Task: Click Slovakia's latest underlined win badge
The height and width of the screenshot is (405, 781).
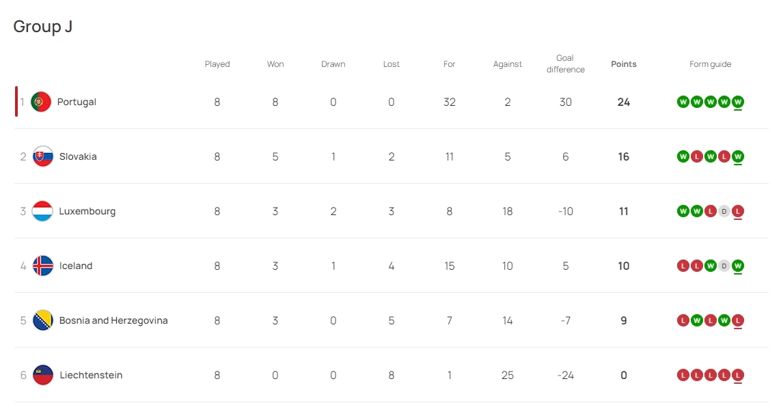Action: [x=738, y=156]
